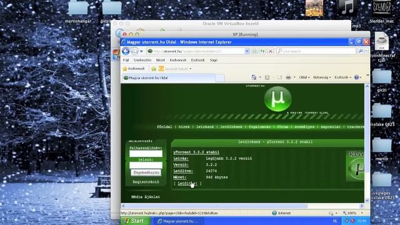Open the főoldal navigation link
Viewport: 400px width, 225px height.
(164, 127)
